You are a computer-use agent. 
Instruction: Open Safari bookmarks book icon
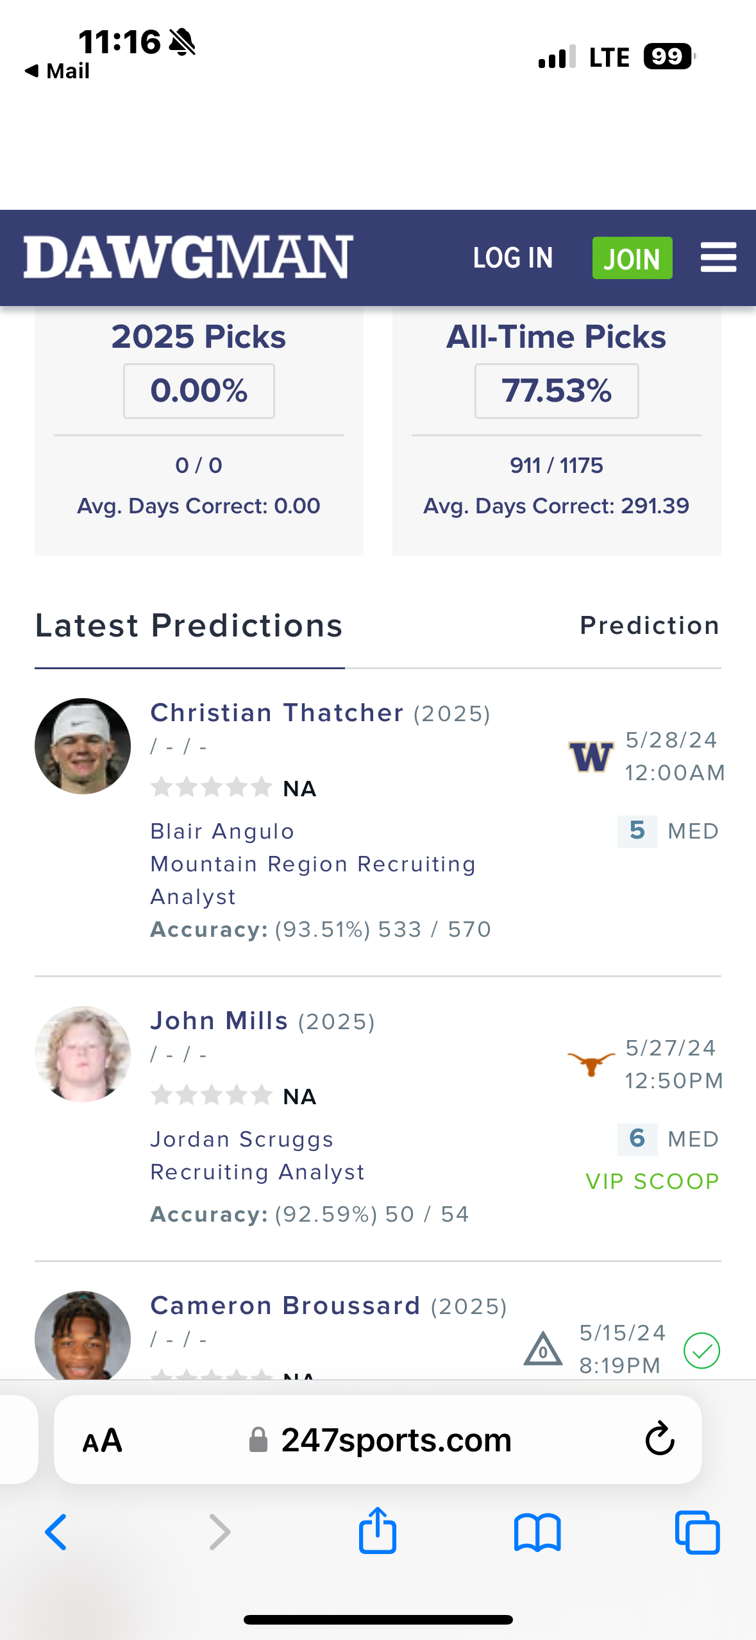coord(537,1532)
